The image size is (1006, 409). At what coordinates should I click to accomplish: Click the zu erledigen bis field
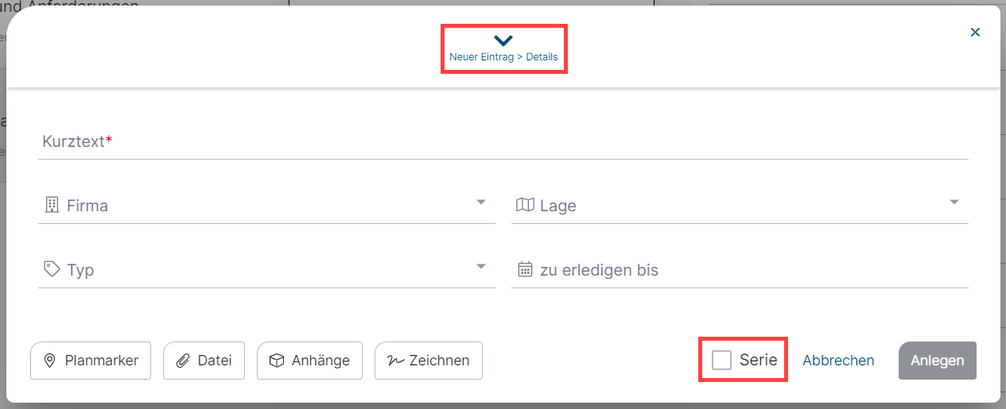click(740, 270)
